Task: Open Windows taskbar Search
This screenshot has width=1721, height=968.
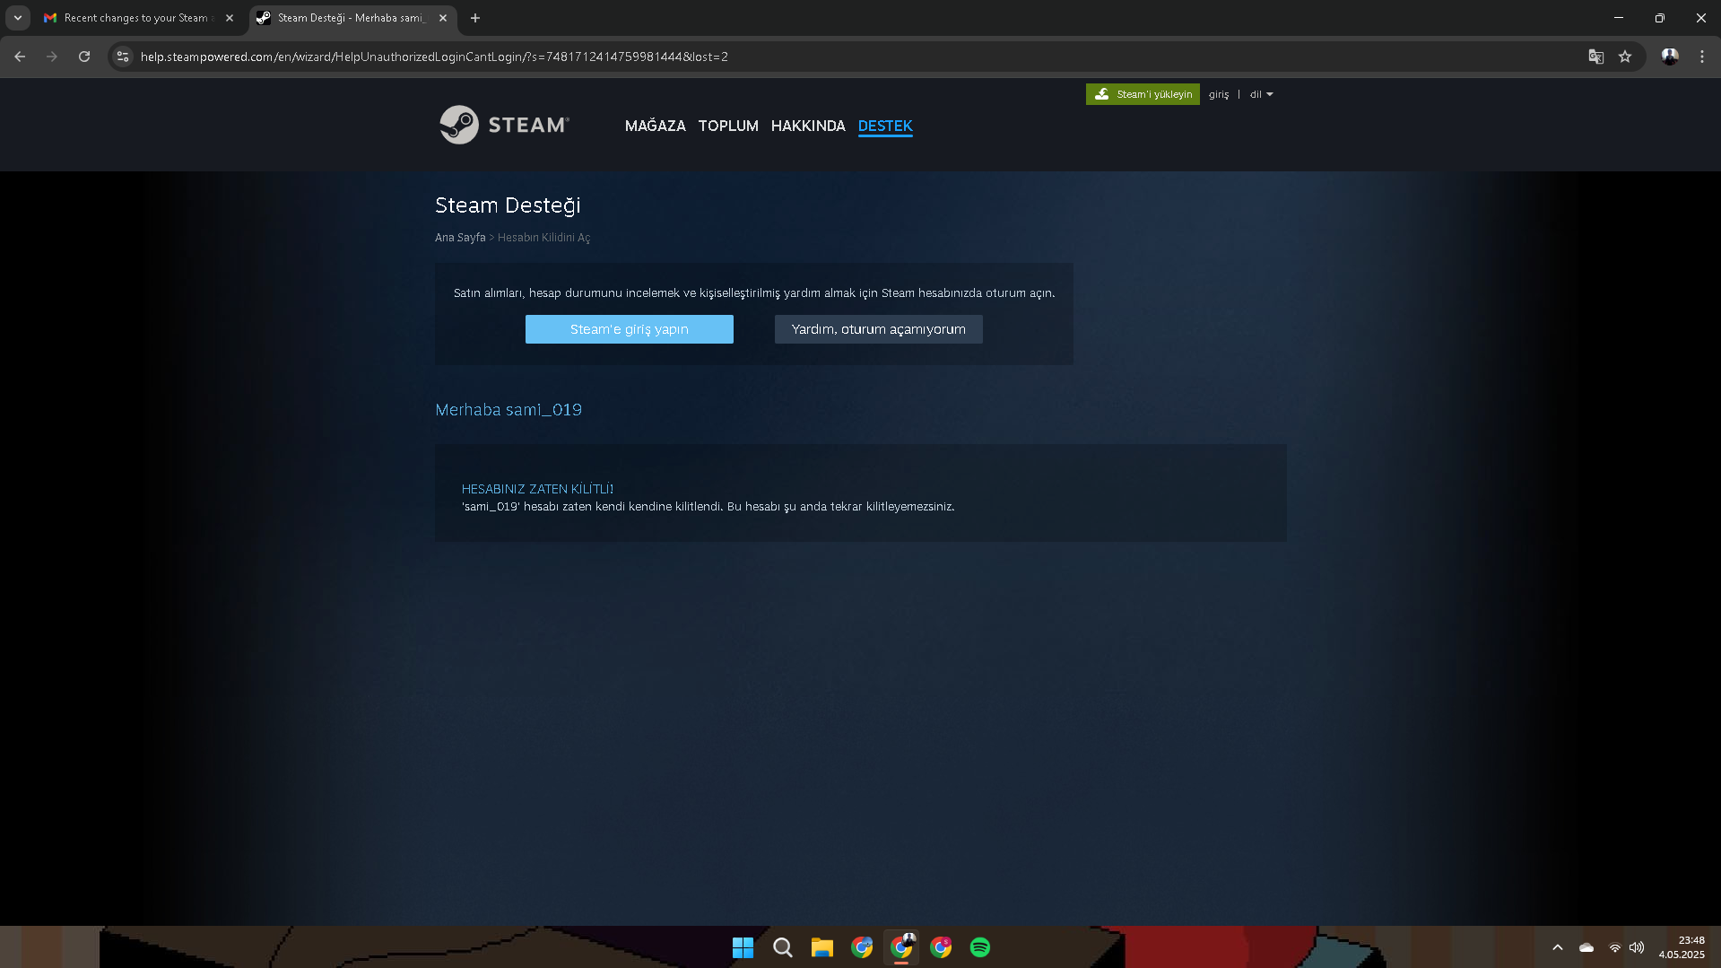Action: (x=783, y=947)
